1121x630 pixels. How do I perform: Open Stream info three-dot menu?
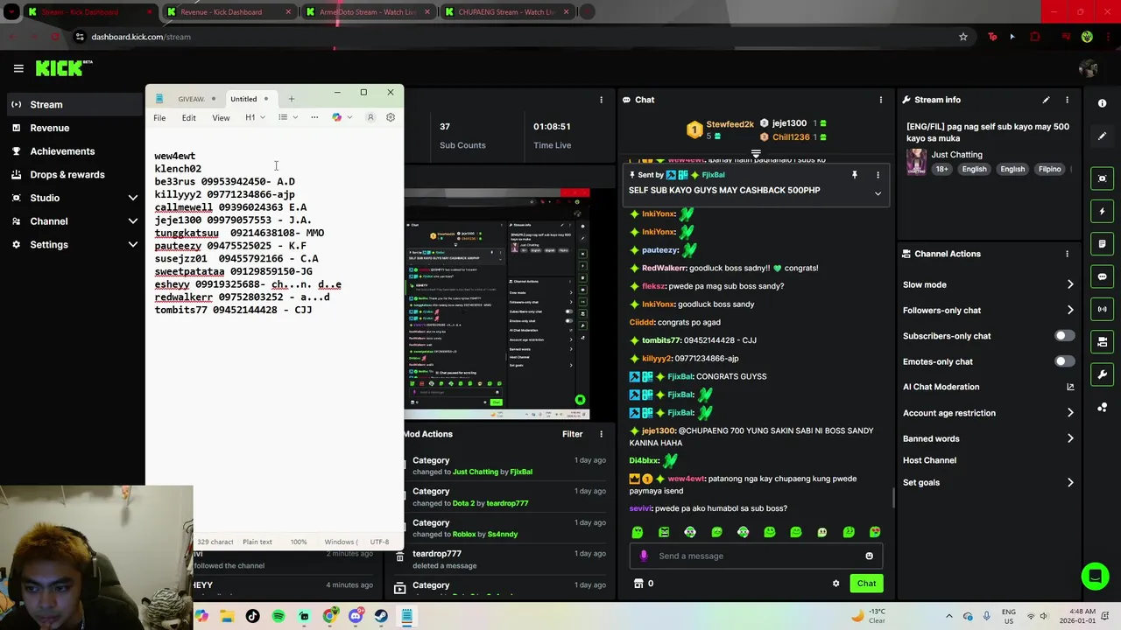pyautogui.click(x=1067, y=100)
